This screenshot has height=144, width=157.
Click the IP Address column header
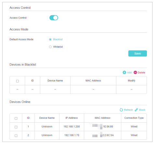click(x=72, y=118)
